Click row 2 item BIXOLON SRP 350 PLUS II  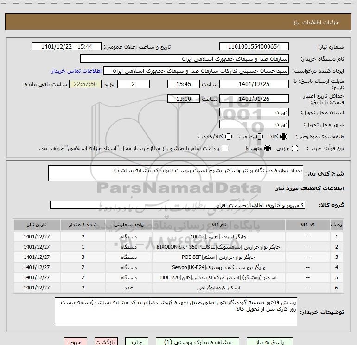tap(218, 247)
